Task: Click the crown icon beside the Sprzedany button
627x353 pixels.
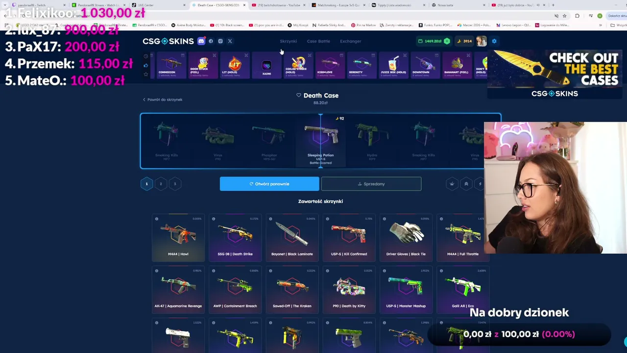Action: pos(452,184)
